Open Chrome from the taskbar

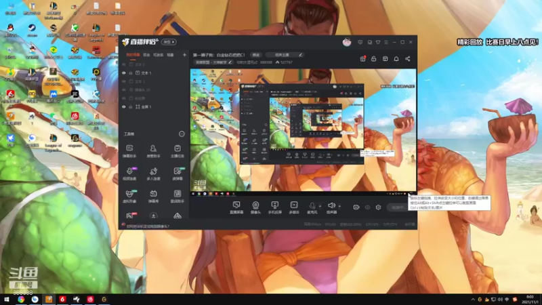click(21, 300)
